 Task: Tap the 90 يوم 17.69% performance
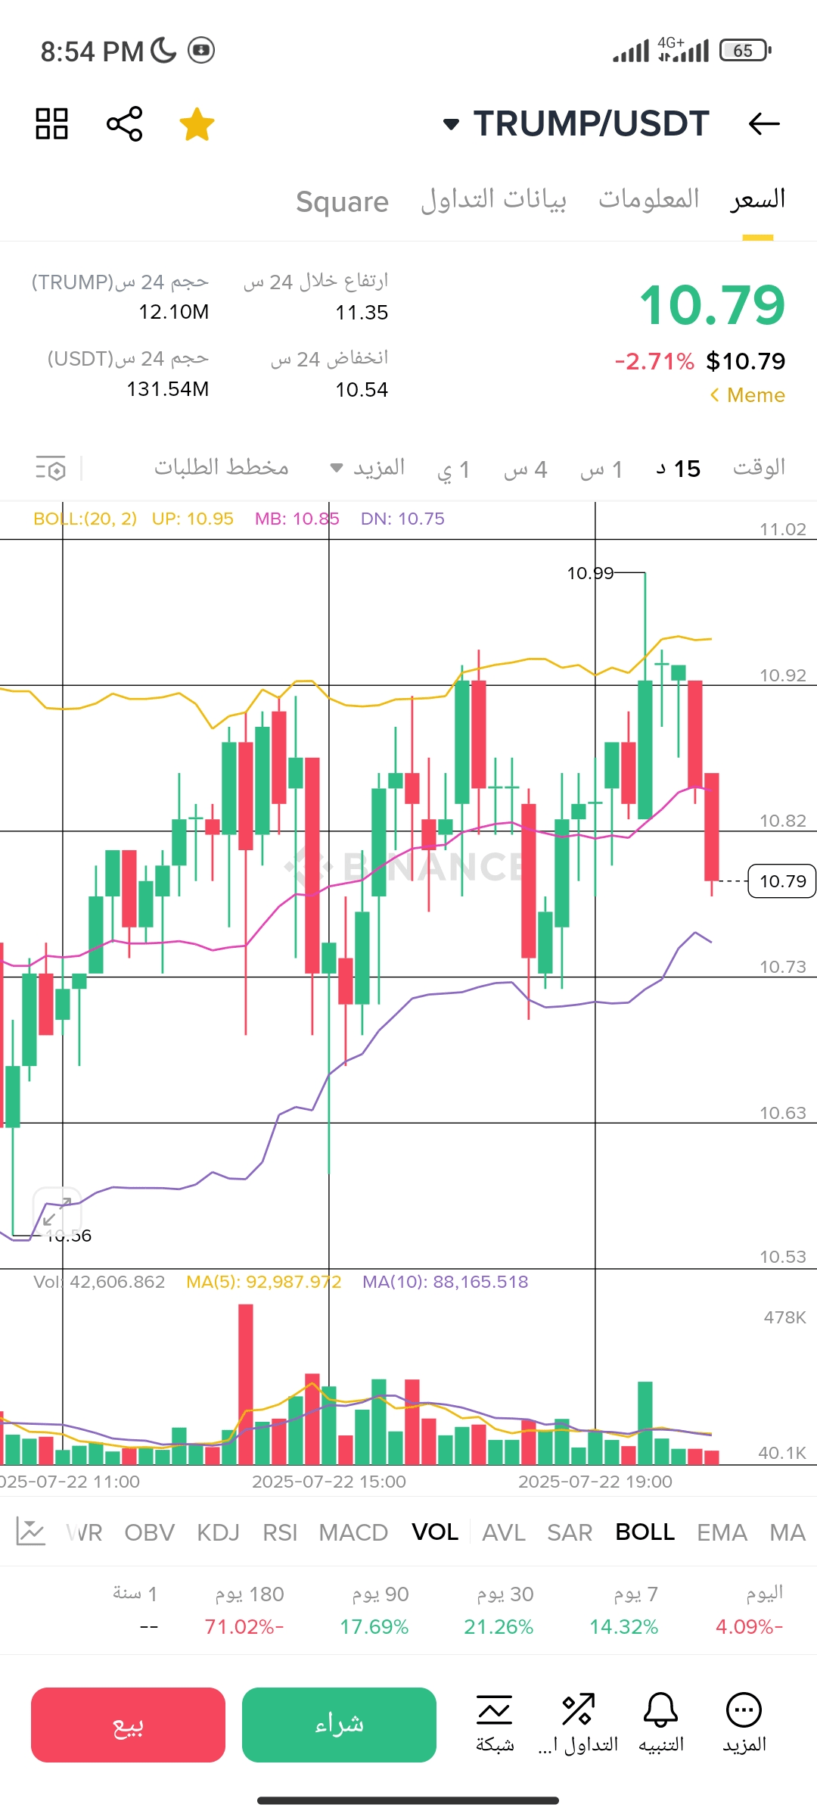coord(374,1610)
